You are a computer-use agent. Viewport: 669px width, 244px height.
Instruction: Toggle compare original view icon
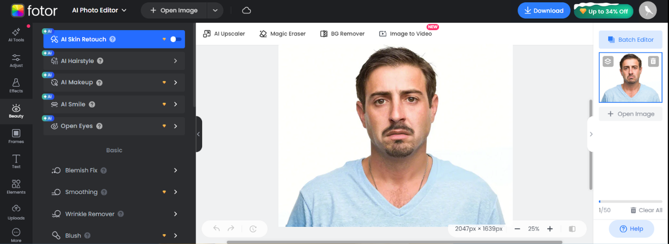[x=572, y=228]
